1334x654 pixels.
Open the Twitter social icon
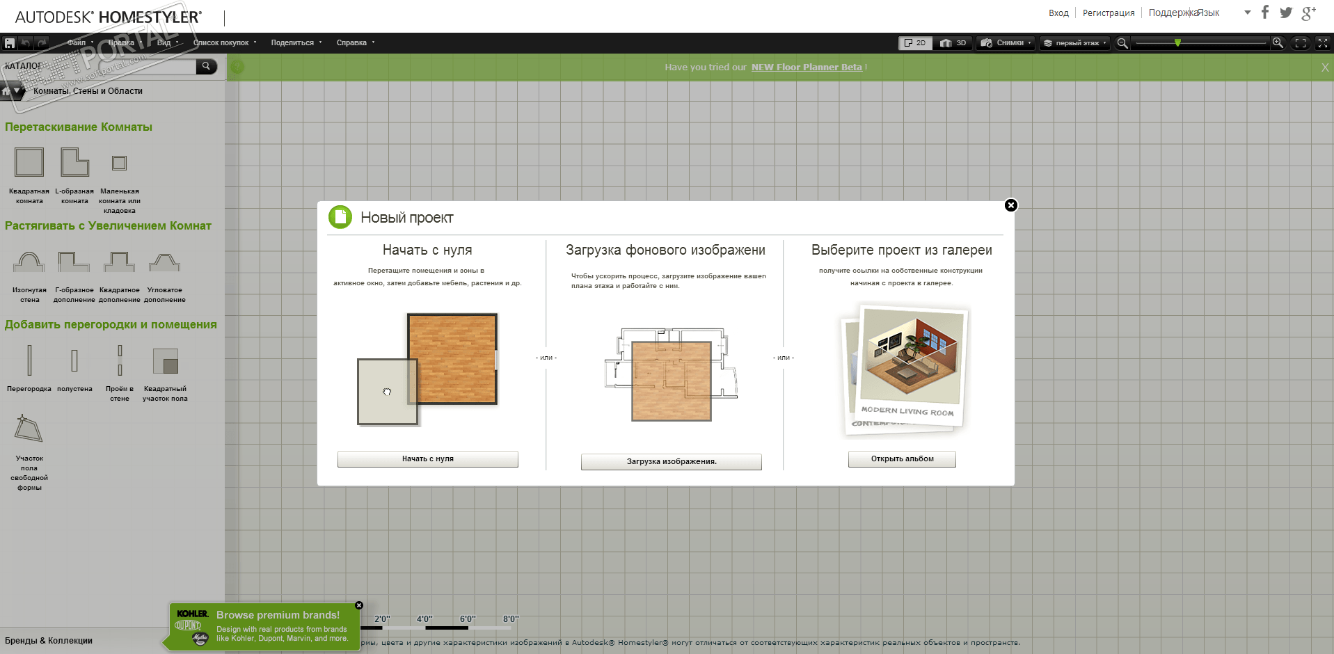click(1286, 13)
